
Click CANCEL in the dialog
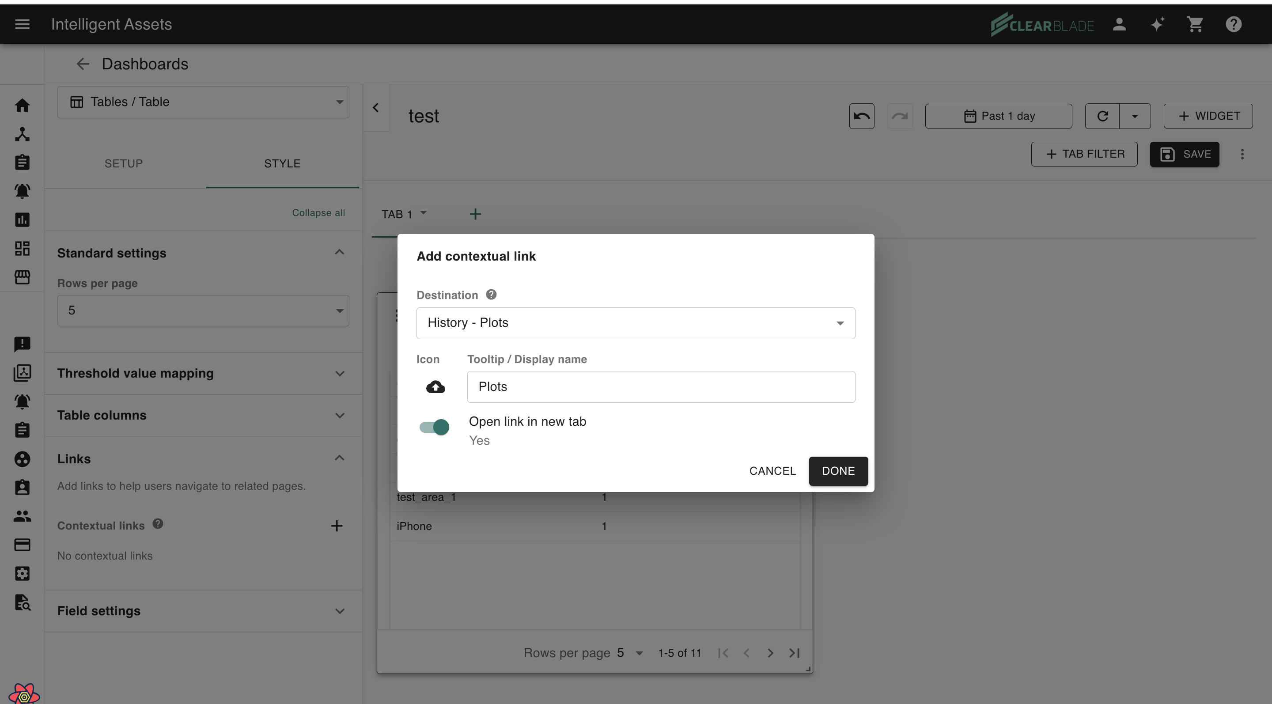[772, 471]
